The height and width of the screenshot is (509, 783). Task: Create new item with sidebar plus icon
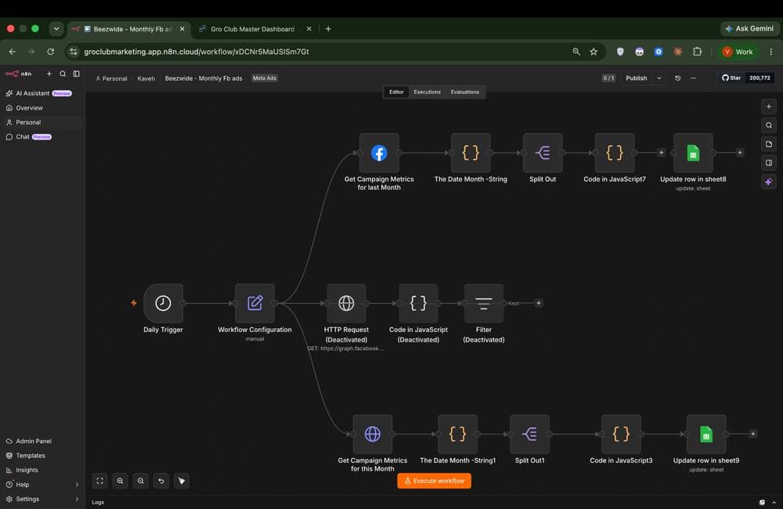click(49, 74)
